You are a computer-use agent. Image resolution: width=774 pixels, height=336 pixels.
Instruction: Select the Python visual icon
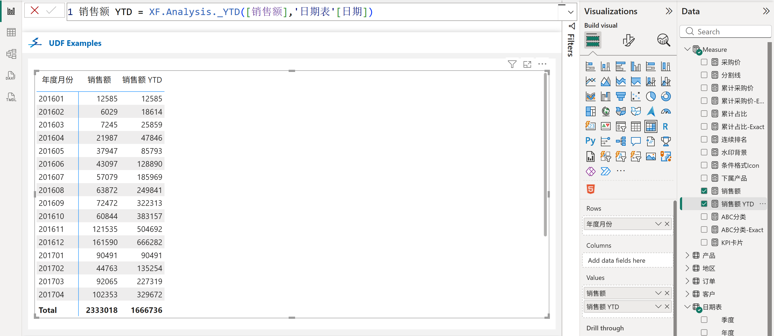(590, 141)
